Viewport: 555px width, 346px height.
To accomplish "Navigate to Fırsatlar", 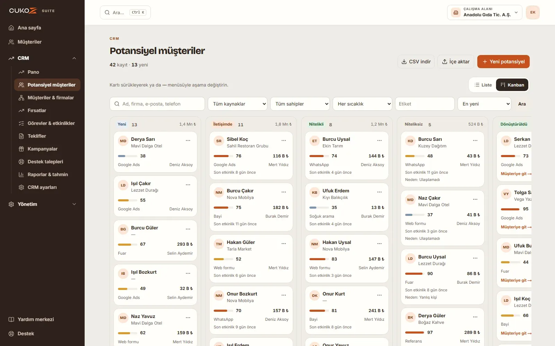I will point(47,110).
